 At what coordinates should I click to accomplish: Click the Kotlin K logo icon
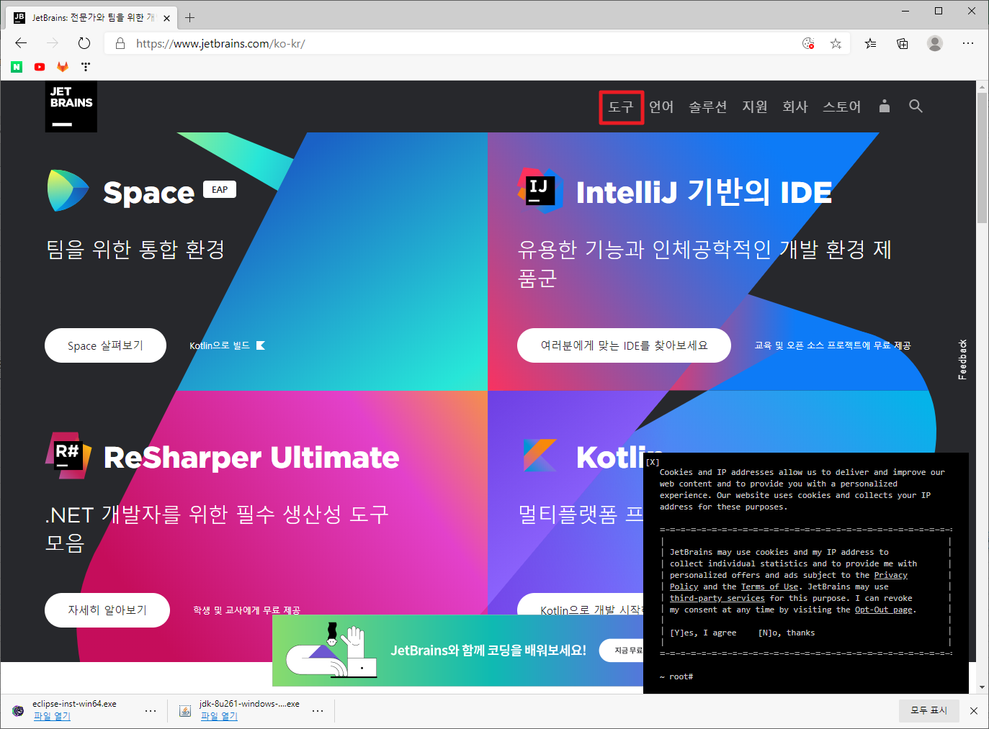tap(540, 456)
